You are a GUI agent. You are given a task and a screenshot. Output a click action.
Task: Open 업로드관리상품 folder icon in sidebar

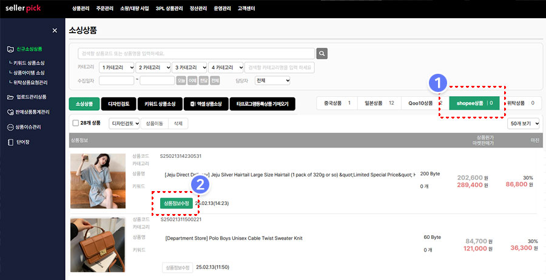click(10, 97)
